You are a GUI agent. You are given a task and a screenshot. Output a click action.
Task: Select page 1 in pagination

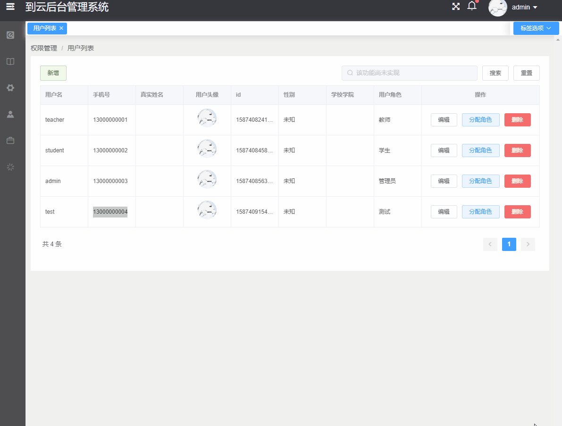pos(509,244)
